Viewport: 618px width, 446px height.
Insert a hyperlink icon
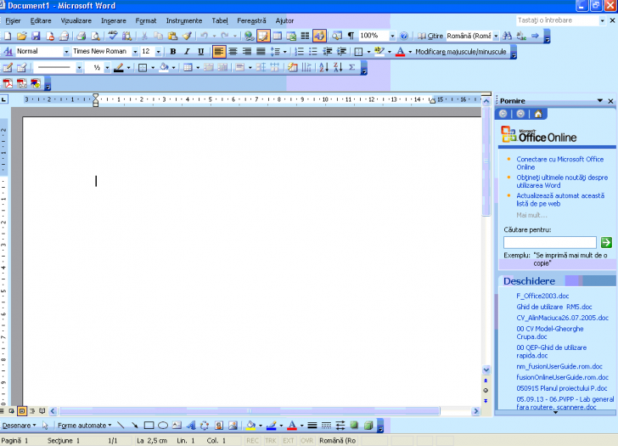pyautogui.click(x=249, y=37)
